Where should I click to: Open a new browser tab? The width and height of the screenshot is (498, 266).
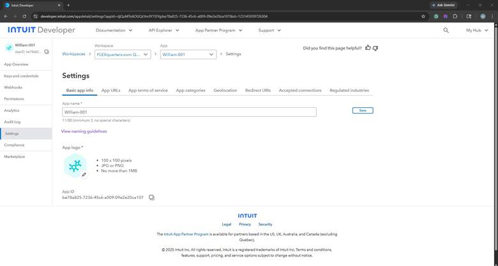click(68, 5)
